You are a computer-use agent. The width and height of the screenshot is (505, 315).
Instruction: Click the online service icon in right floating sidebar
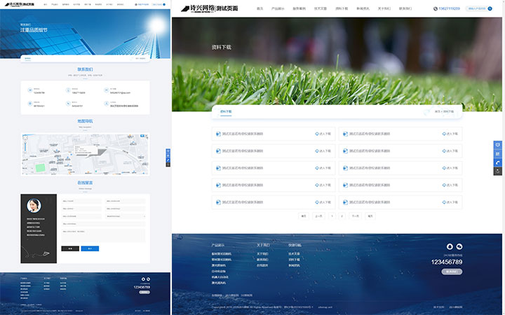click(x=497, y=145)
